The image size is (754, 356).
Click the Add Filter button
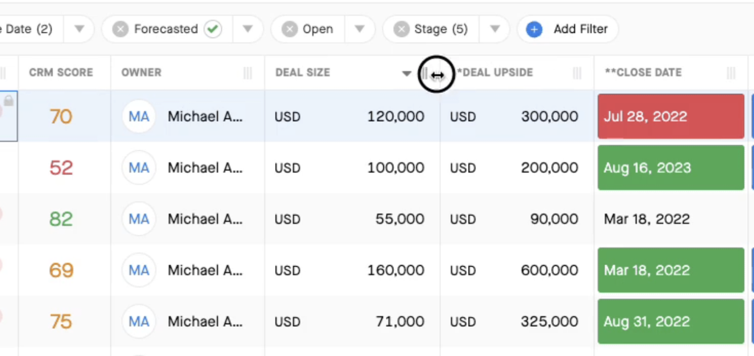tap(568, 29)
